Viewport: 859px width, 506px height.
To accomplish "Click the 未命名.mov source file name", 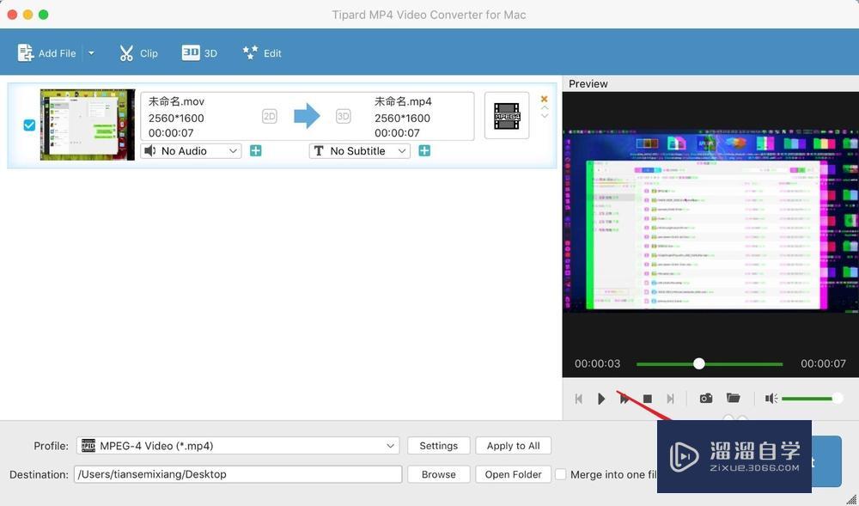I will click(x=176, y=102).
